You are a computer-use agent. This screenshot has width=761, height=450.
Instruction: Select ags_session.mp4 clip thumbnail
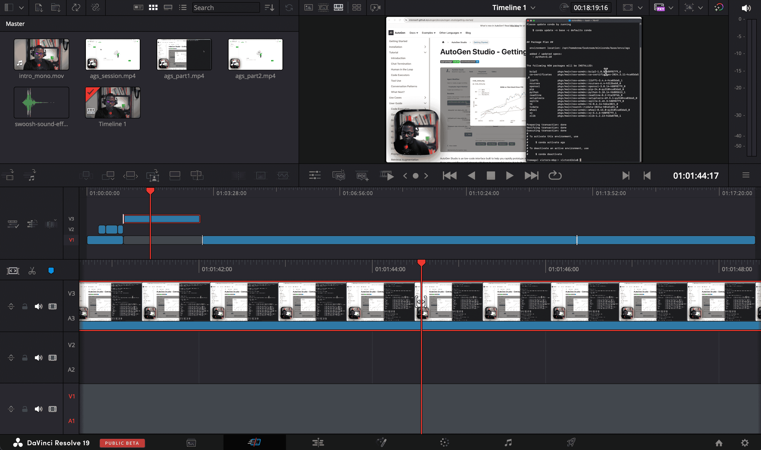tap(113, 54)
